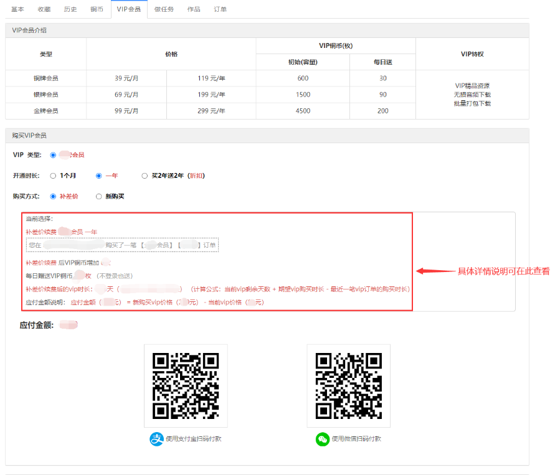Select 补差价 purchase method

pyautogui.click(x=53, y=196)
